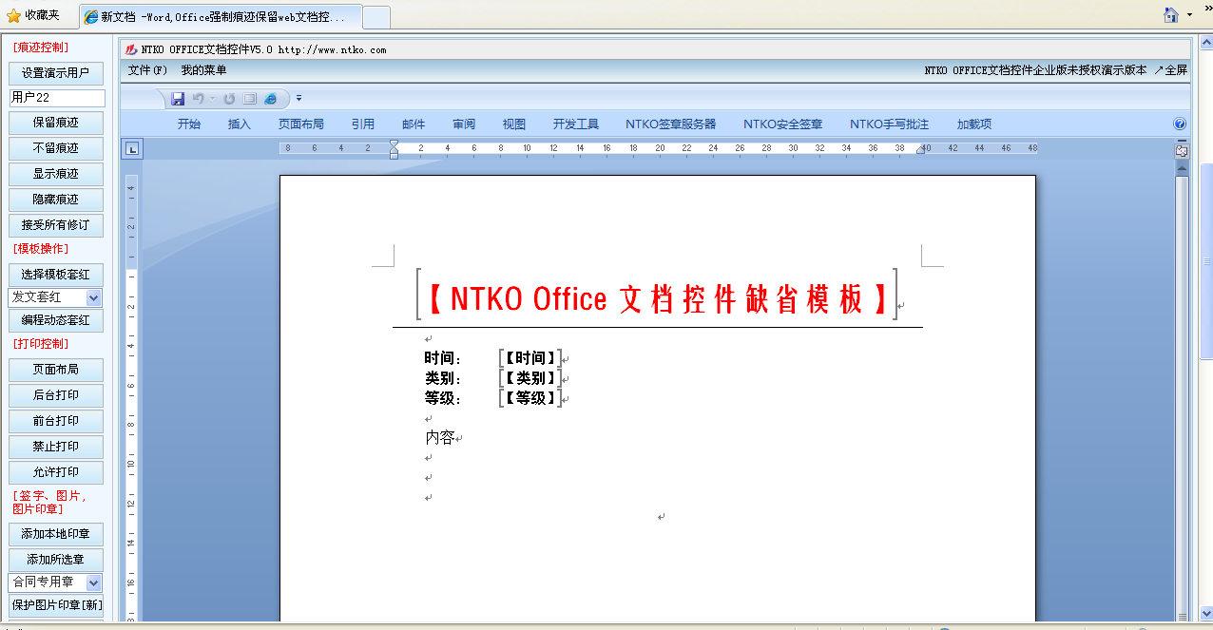The height and width of the screenshot is (630, 1213).
Task: Select the 引用 ribbon tab
Action: tap(362, 124)
